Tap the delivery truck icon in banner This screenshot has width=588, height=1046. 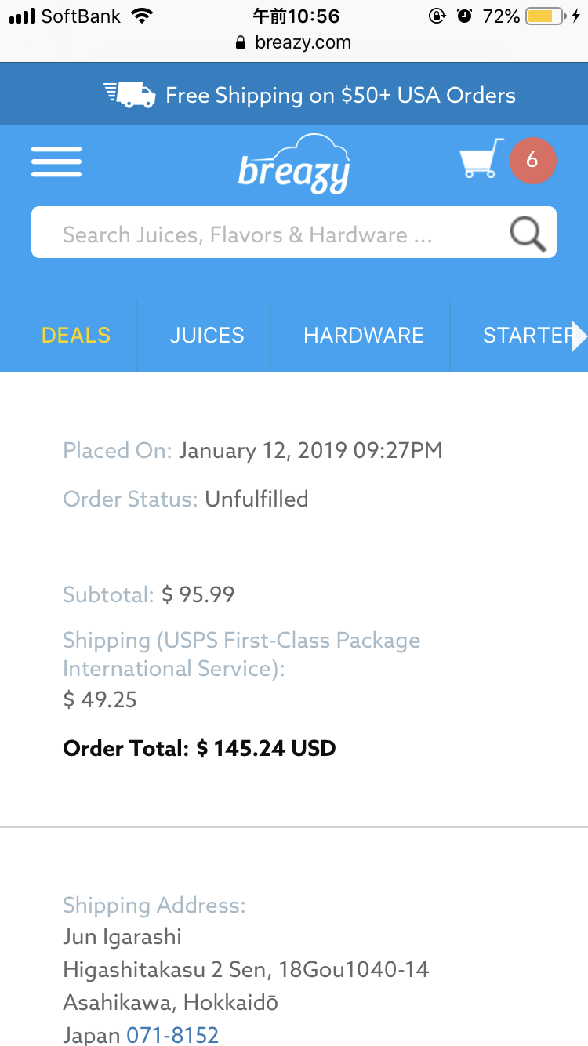click(x=129, y=96)
